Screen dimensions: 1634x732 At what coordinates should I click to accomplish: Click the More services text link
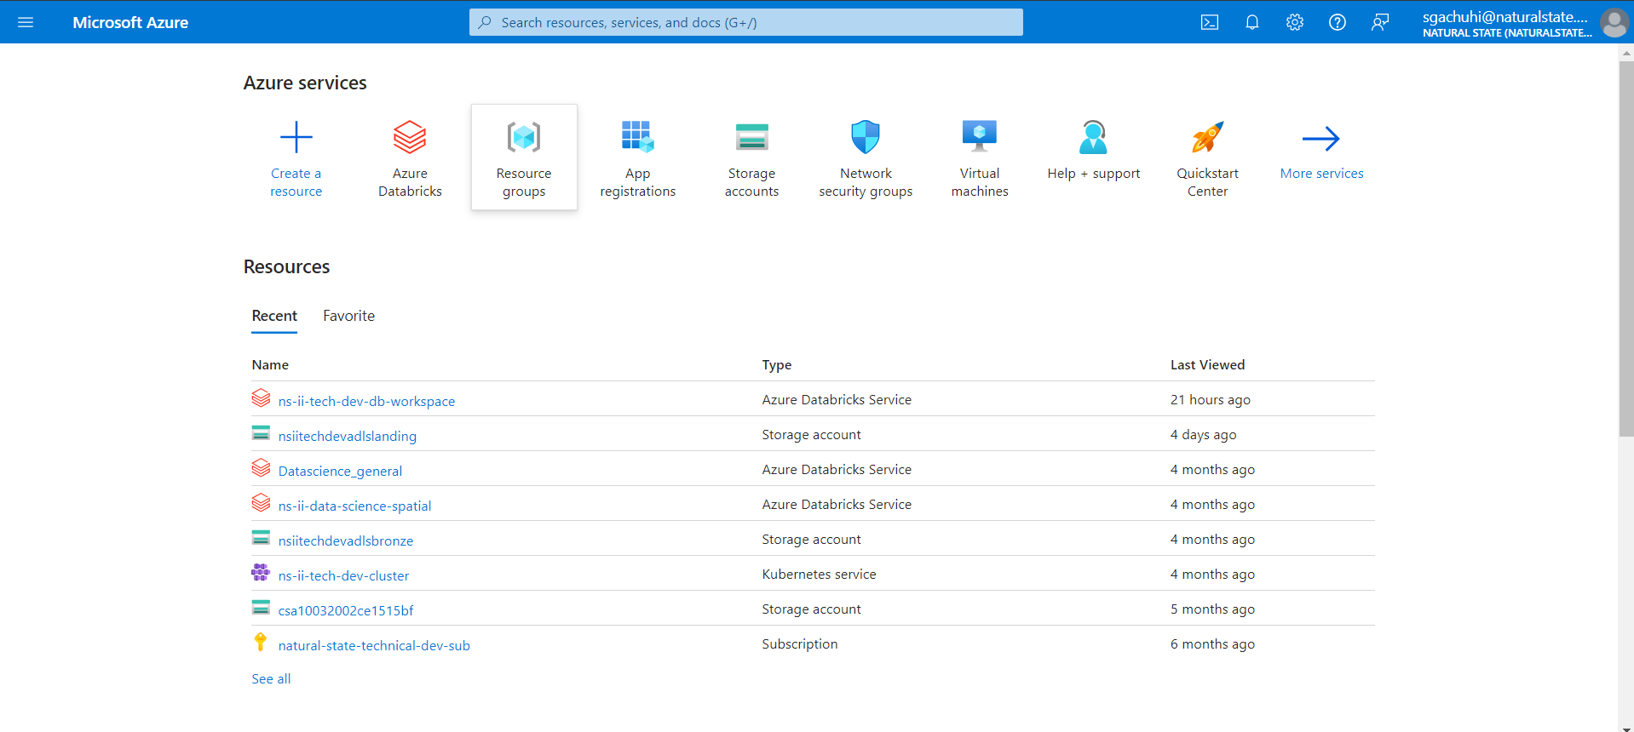click(1321, 174)
